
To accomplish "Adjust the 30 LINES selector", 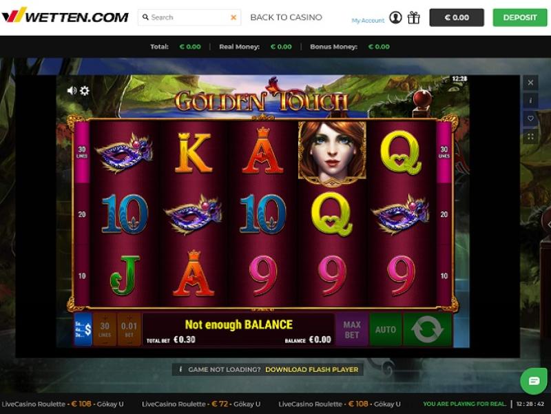I will click(x=105, y=329).
